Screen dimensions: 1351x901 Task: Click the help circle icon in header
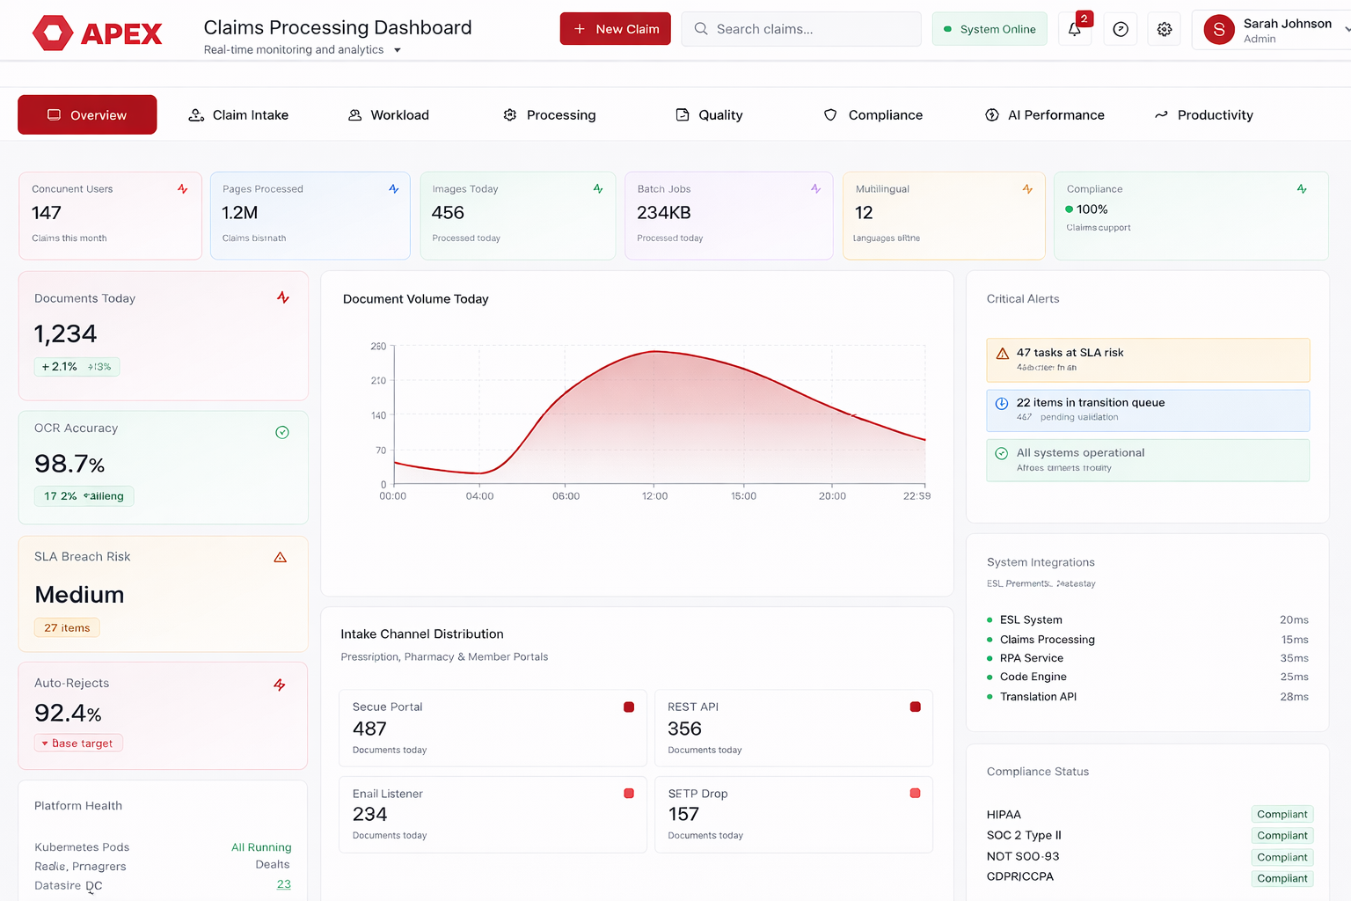1121,29
